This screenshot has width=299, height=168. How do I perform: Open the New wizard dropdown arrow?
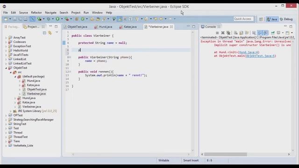(10, 19)
